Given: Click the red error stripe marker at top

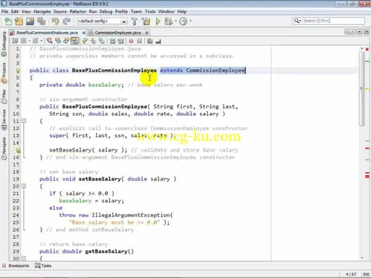Looking at the screenshot, I should pos(367,49).
